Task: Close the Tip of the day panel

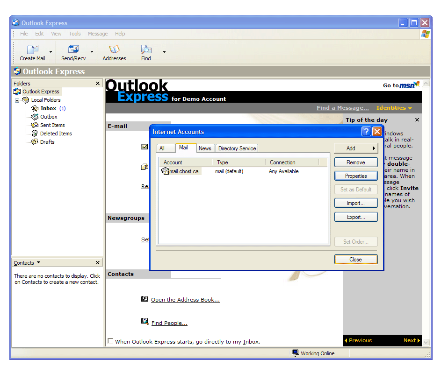Action: [x=417, y=120]
